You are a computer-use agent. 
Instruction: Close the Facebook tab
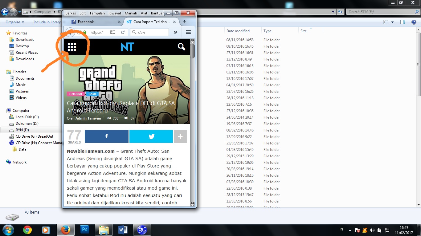(119, 22)
